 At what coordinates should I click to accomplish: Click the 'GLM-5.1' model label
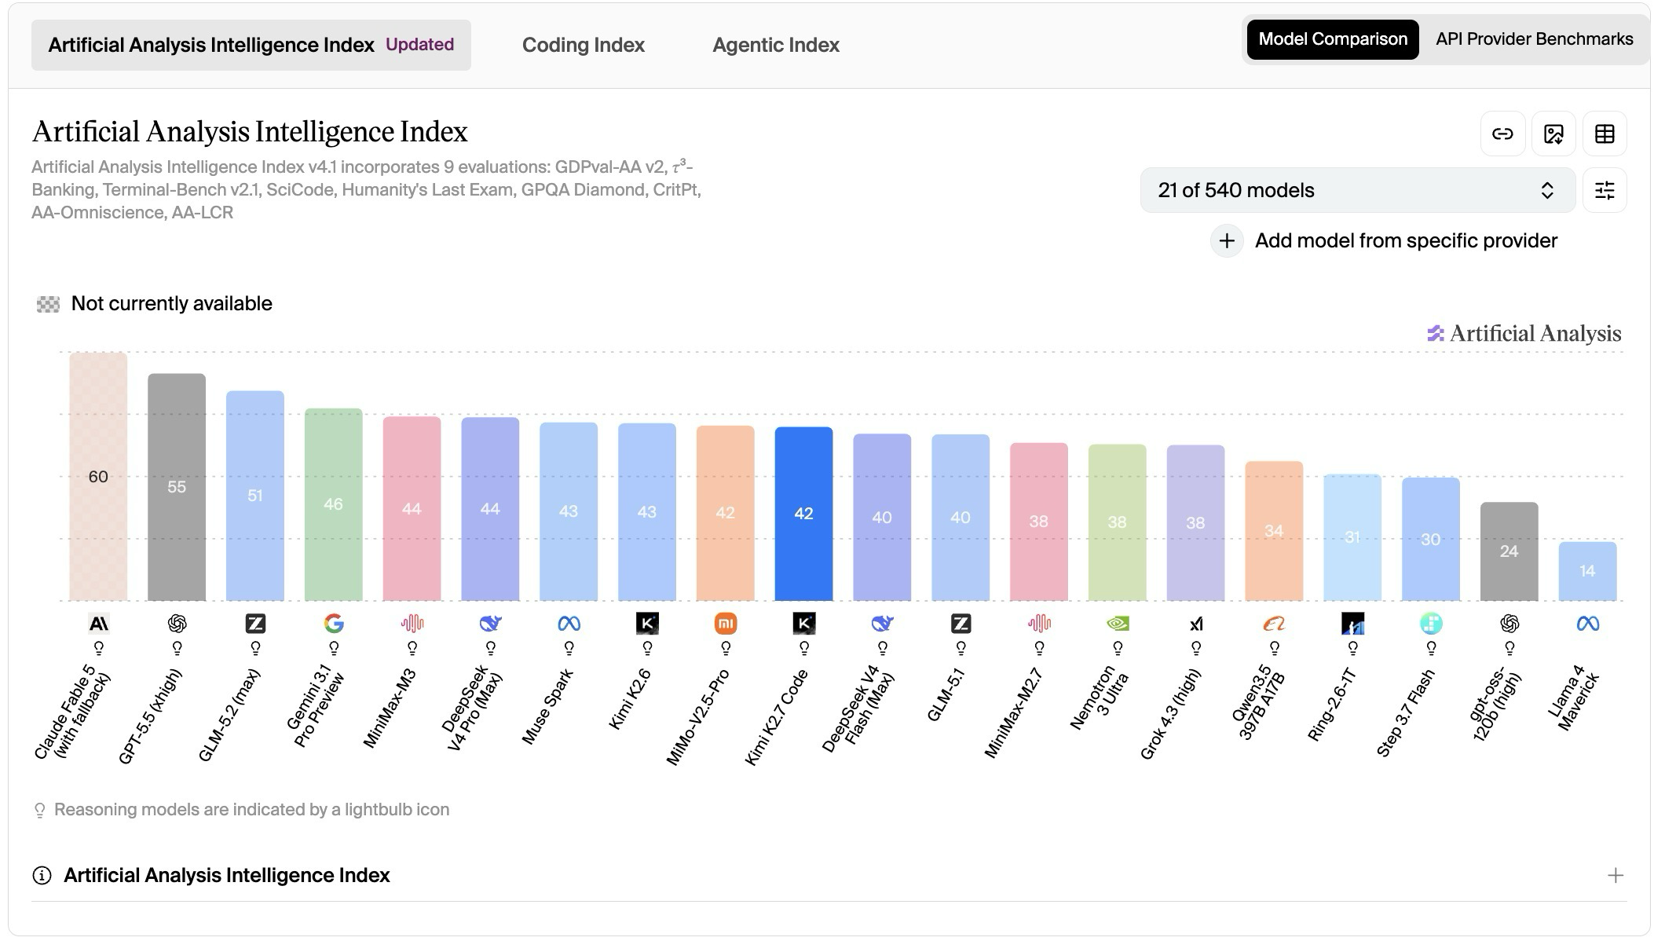click(946, 695)
